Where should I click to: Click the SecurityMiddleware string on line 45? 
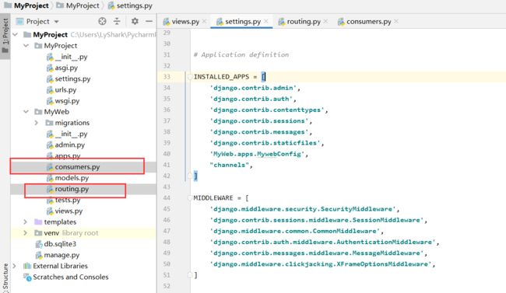(303, 209)
